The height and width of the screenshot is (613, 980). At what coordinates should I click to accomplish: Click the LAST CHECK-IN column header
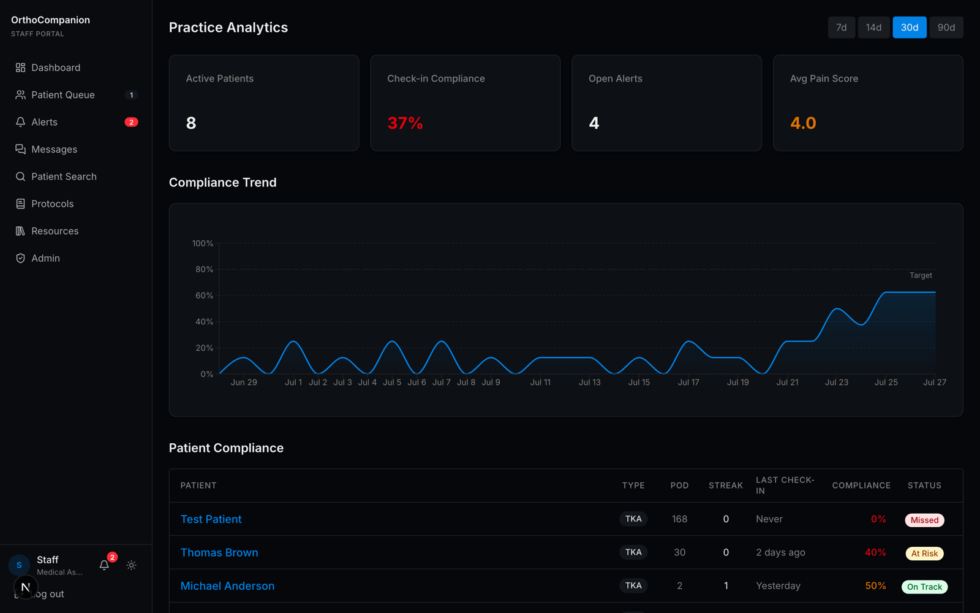point(785,485)
